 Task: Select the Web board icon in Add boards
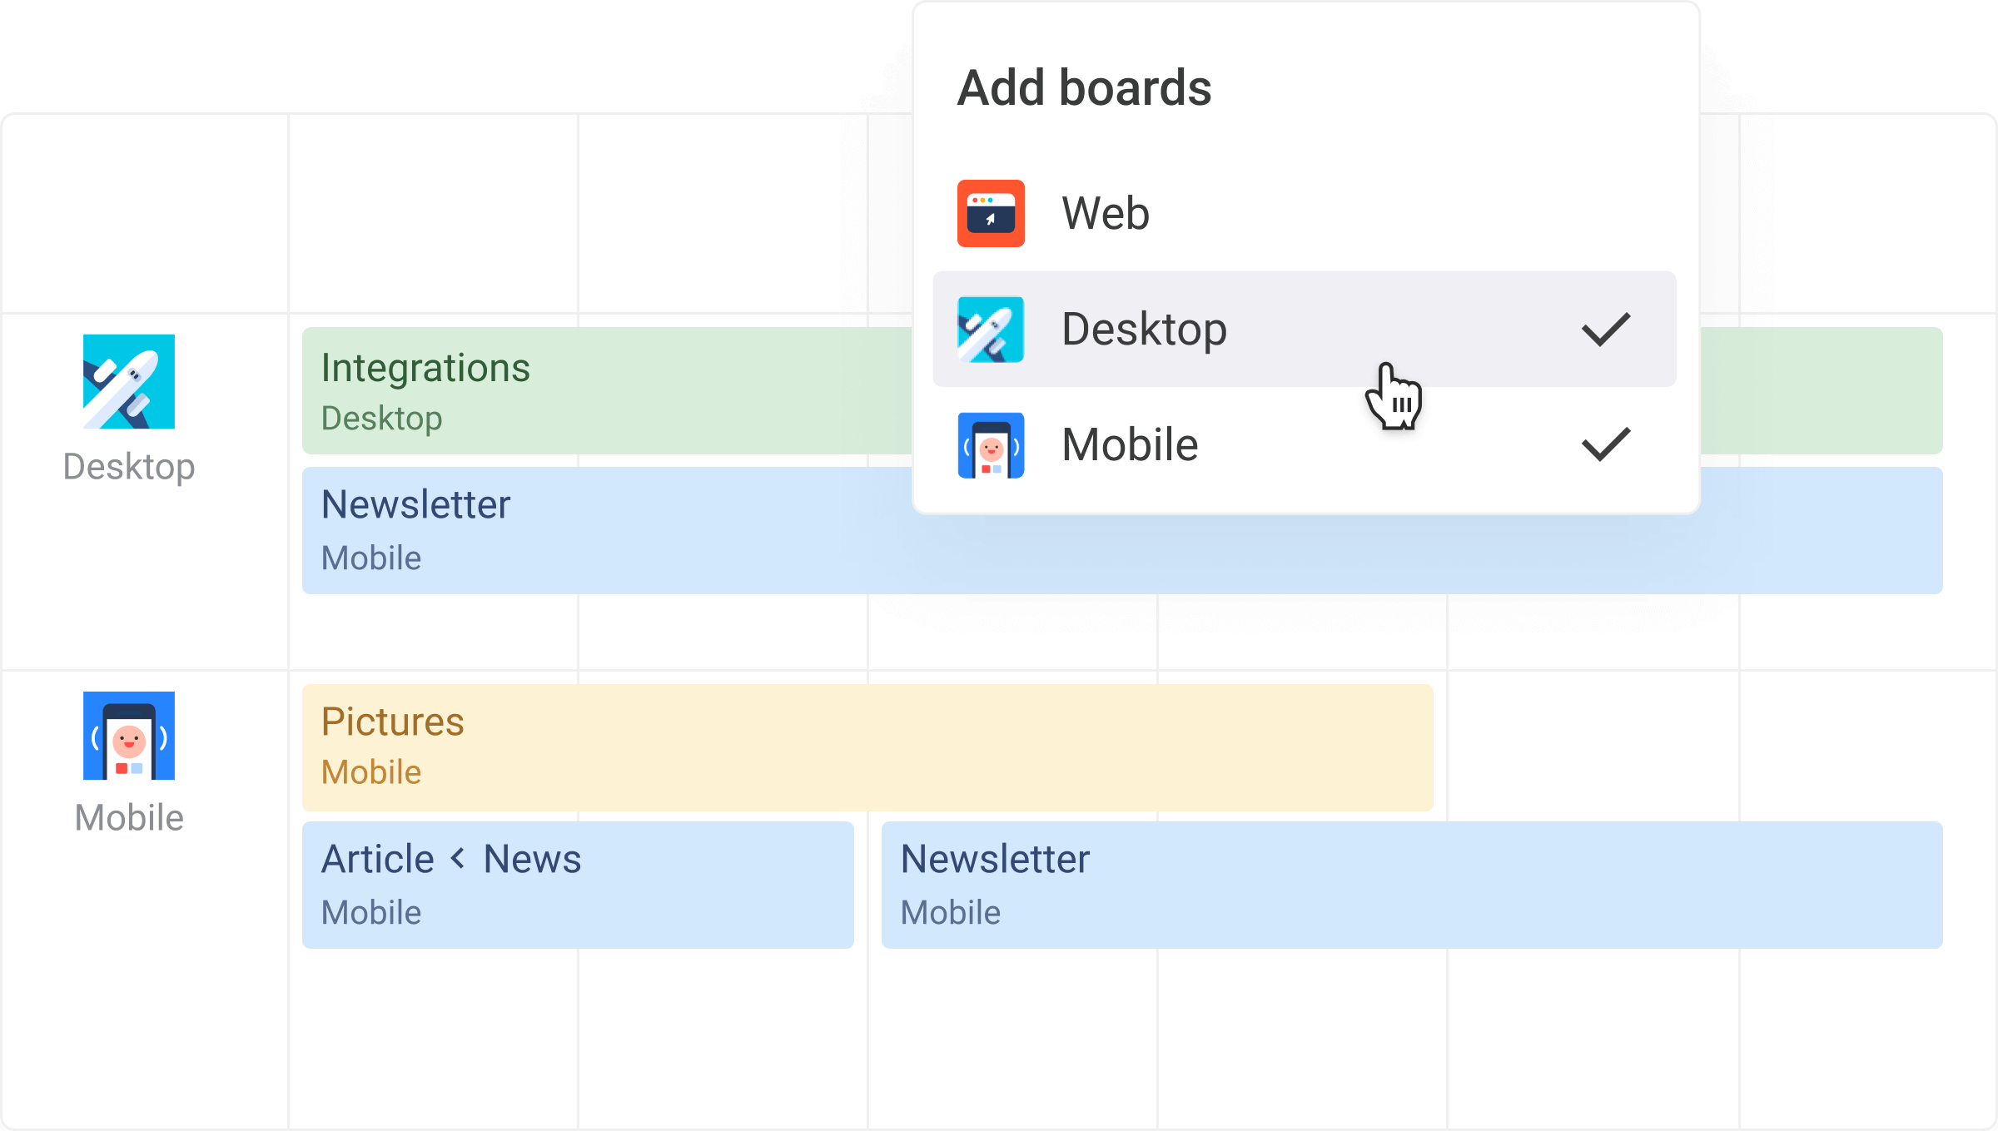[991, 213]
